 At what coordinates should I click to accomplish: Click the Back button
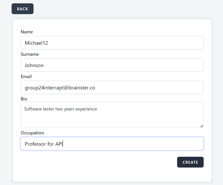(x=22, y=9)
